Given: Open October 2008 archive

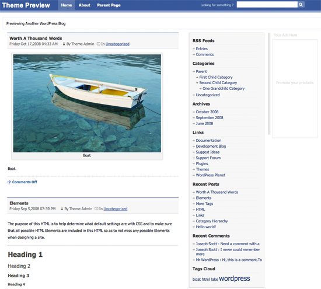Looking at the screenshot, I should click(207, 112).
